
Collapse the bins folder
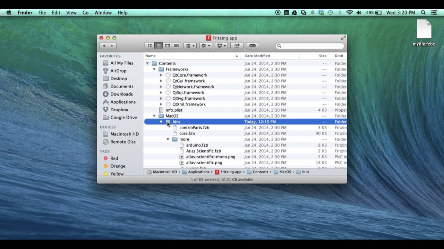pyautogui.click(x=161, y=122)
